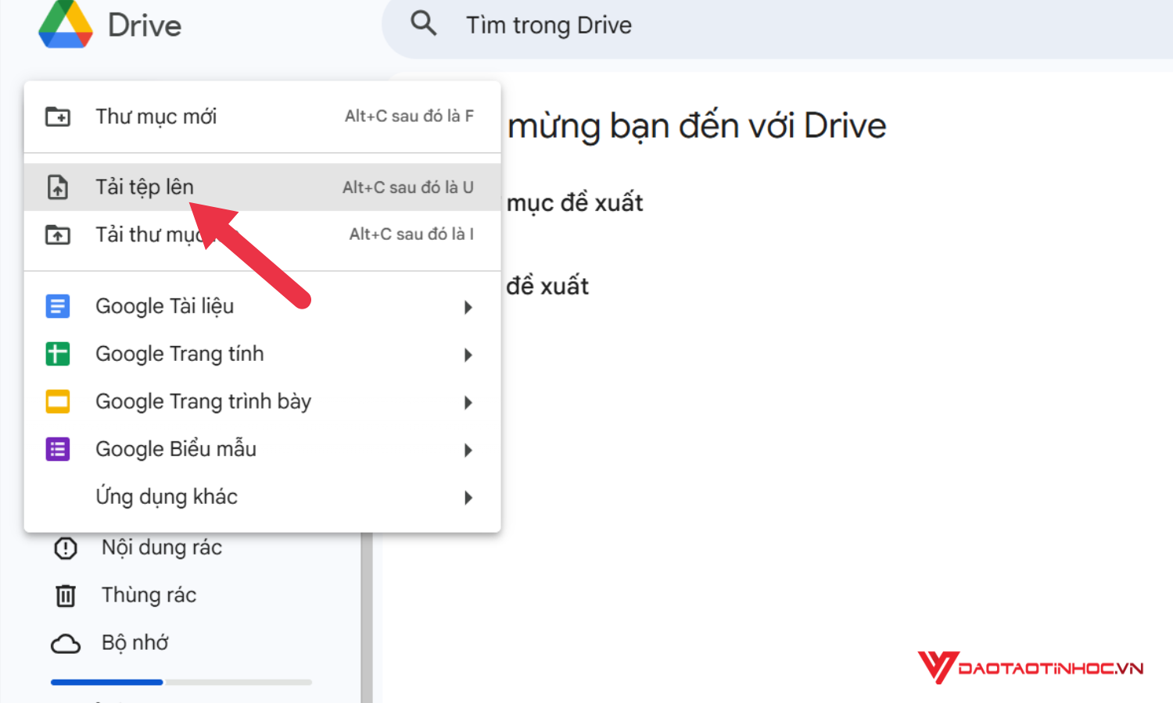
Task: Expand Google Biểu mẫu submenu arrow
Action: (468, 450)
